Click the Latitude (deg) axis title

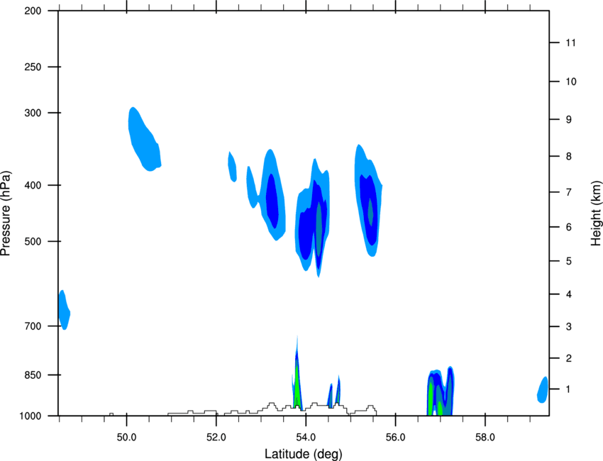(x=303, y=454)
